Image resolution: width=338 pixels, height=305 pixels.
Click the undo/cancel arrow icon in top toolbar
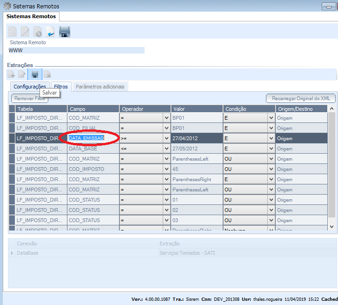pyautogui.click(x=50, y=32)
